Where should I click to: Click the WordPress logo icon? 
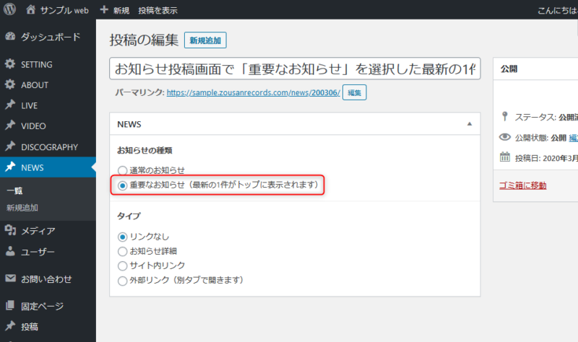(x=10, y=10)
